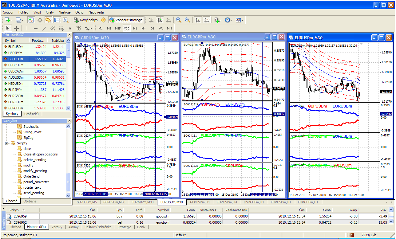Viewport: 396px width, 239px height.
Task: Select 'Close all open positions' script
Action: [40, 154]
